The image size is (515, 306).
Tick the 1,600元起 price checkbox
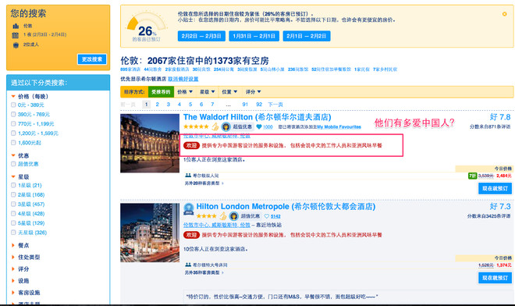(13, 143)
